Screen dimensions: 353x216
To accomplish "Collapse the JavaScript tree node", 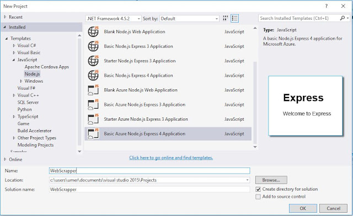I will [14, 60].
